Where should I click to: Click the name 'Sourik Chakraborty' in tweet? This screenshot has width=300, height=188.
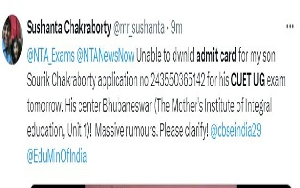point(61,80)
